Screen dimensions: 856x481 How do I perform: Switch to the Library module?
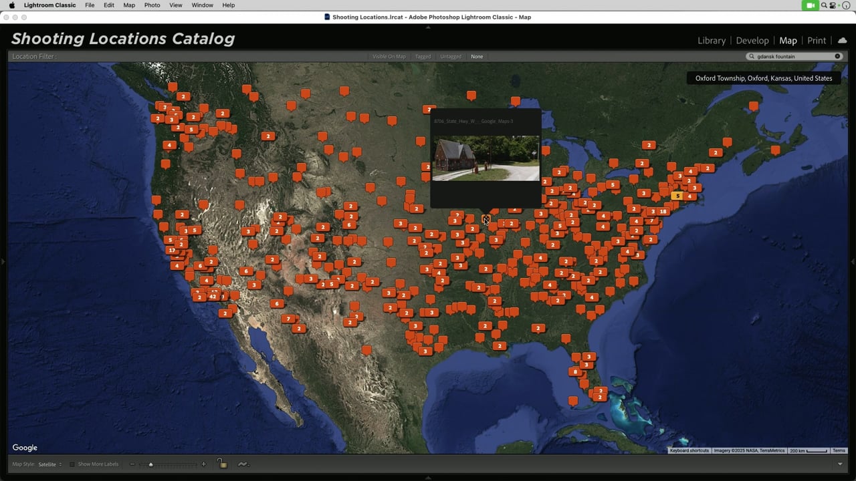coord(712,41)
